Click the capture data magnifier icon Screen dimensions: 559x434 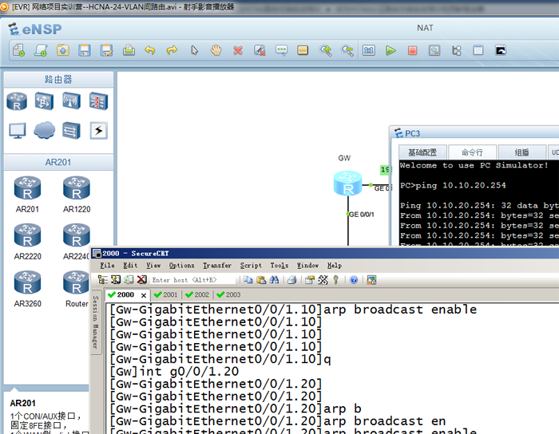point(434,50)
